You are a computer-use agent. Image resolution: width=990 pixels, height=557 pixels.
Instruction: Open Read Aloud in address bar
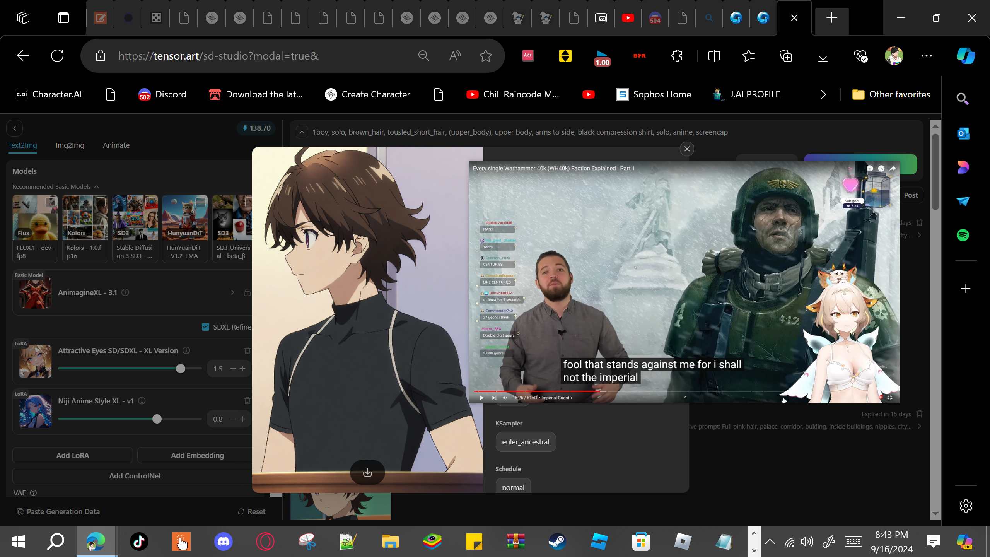(x=455, y=56)
